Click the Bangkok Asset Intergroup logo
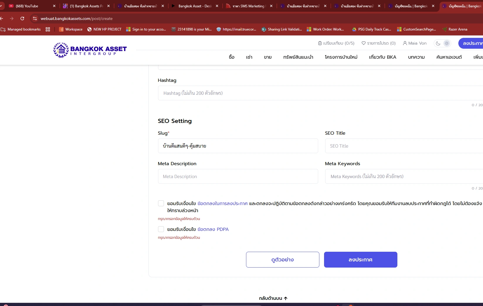 click(90, 50)
